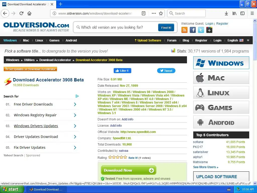
Task: Click the taskbar clock 10:06 AM
Action: 248,189
